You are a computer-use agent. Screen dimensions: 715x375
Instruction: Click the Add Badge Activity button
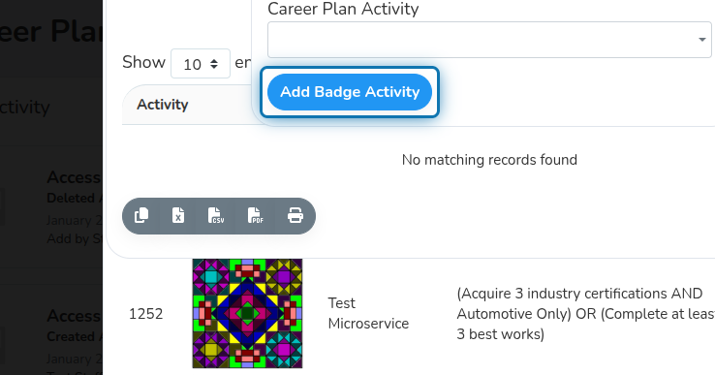tap(350, 92)
